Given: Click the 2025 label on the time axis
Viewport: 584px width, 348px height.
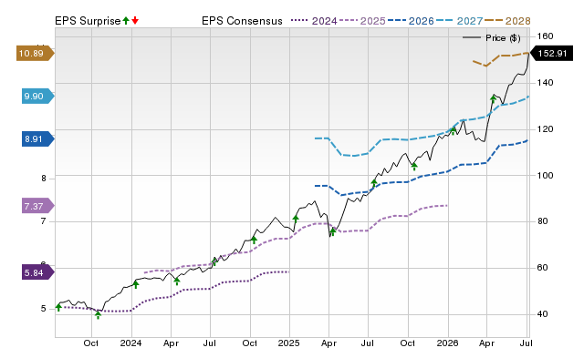Looking at the screenshot, I should point(288,343).
